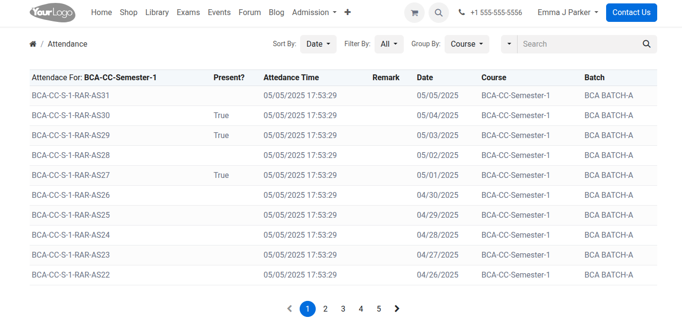Click Attendace For BCA-CC-Semester-1 group header
This screenshot has height=332, width=682.
coord(94,78)
